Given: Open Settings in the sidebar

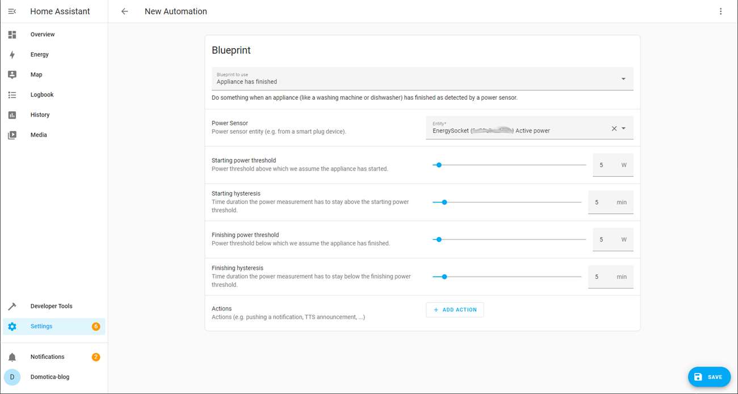Looking at the screenshot, I should (41, 327).
